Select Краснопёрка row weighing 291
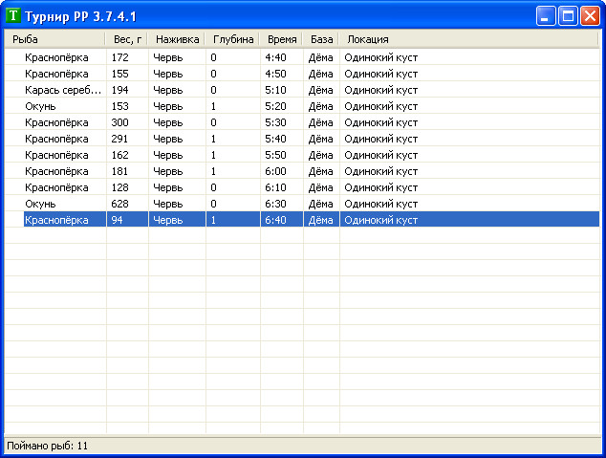 [x=302, y=139]
